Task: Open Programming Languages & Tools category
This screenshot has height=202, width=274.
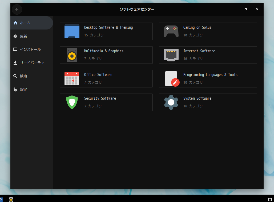Action: click(208, 79)
